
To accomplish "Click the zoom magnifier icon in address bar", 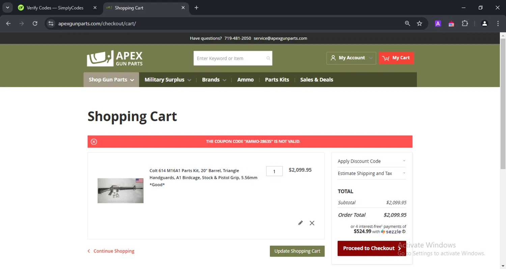I will (x=407, y=24).
